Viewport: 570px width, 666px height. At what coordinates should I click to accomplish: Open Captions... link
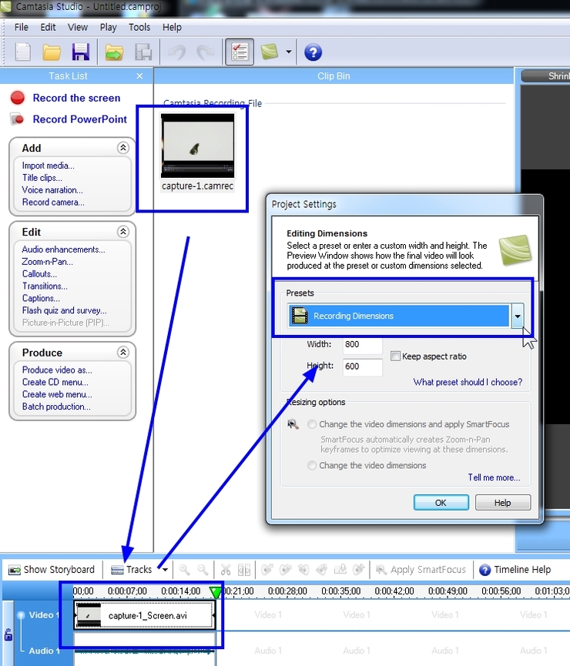[x=41, y=298]
